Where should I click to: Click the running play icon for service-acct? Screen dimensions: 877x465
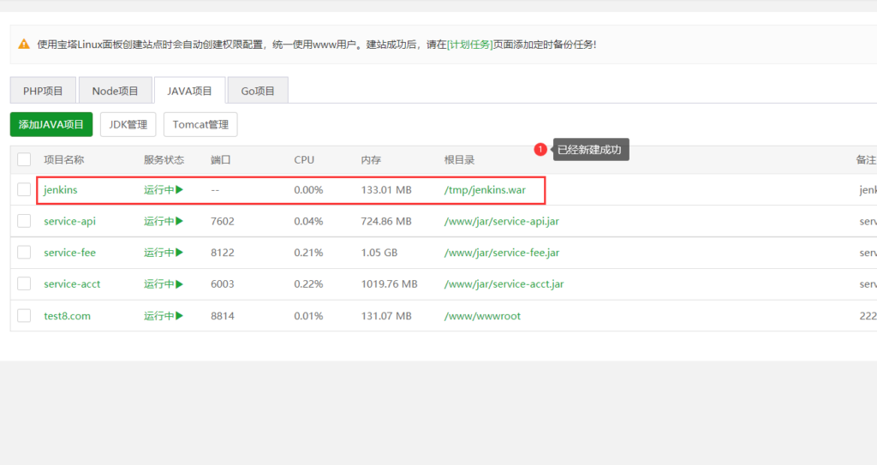[x=180, y=283]
